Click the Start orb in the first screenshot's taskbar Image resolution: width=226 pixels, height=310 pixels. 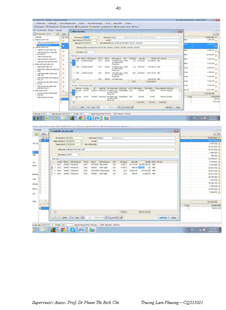[x=36, y=118]
